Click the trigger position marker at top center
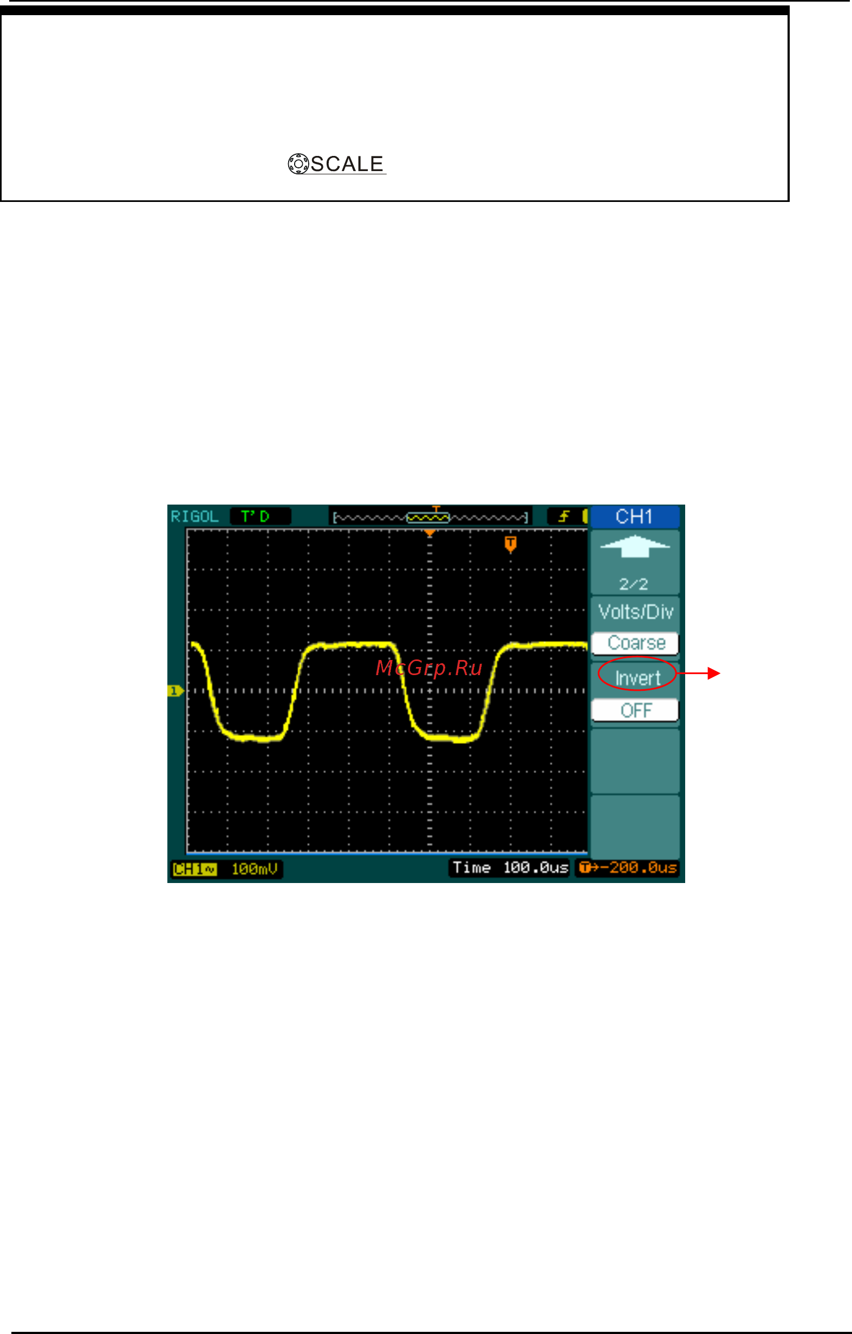 point(430,533)
